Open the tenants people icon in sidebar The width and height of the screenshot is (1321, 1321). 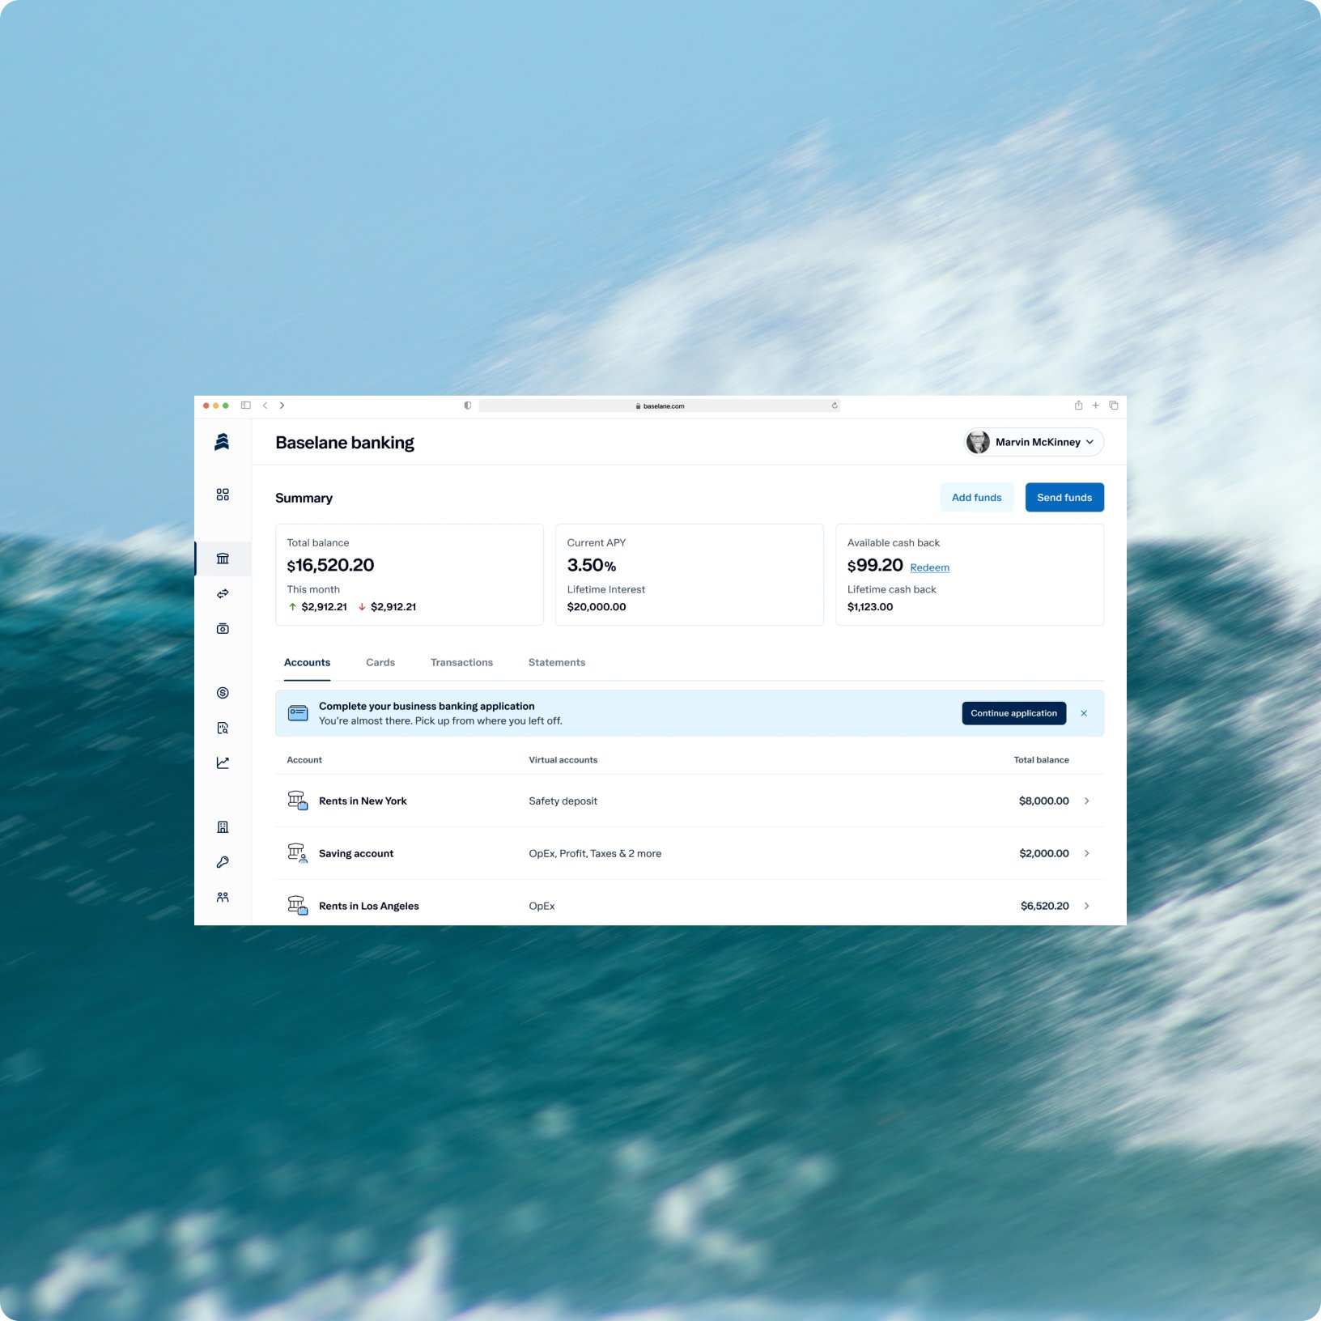(223, 897)
